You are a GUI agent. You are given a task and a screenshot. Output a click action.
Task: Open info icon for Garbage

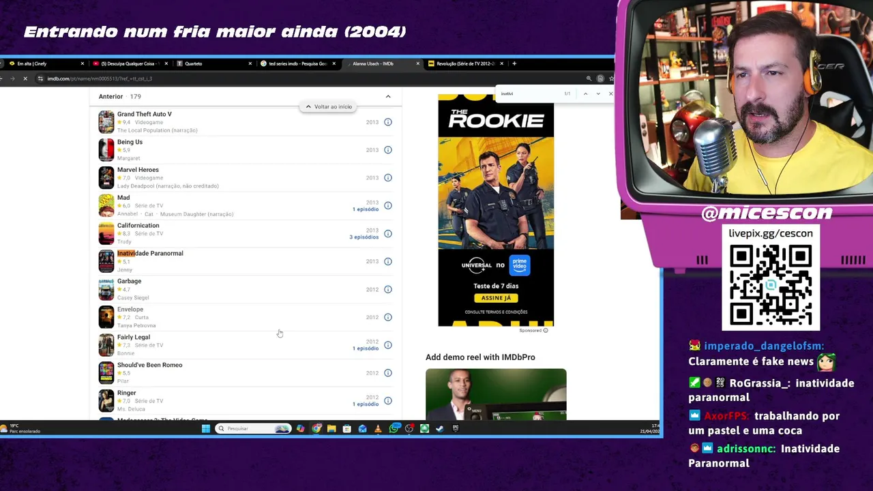click(388, 289)
